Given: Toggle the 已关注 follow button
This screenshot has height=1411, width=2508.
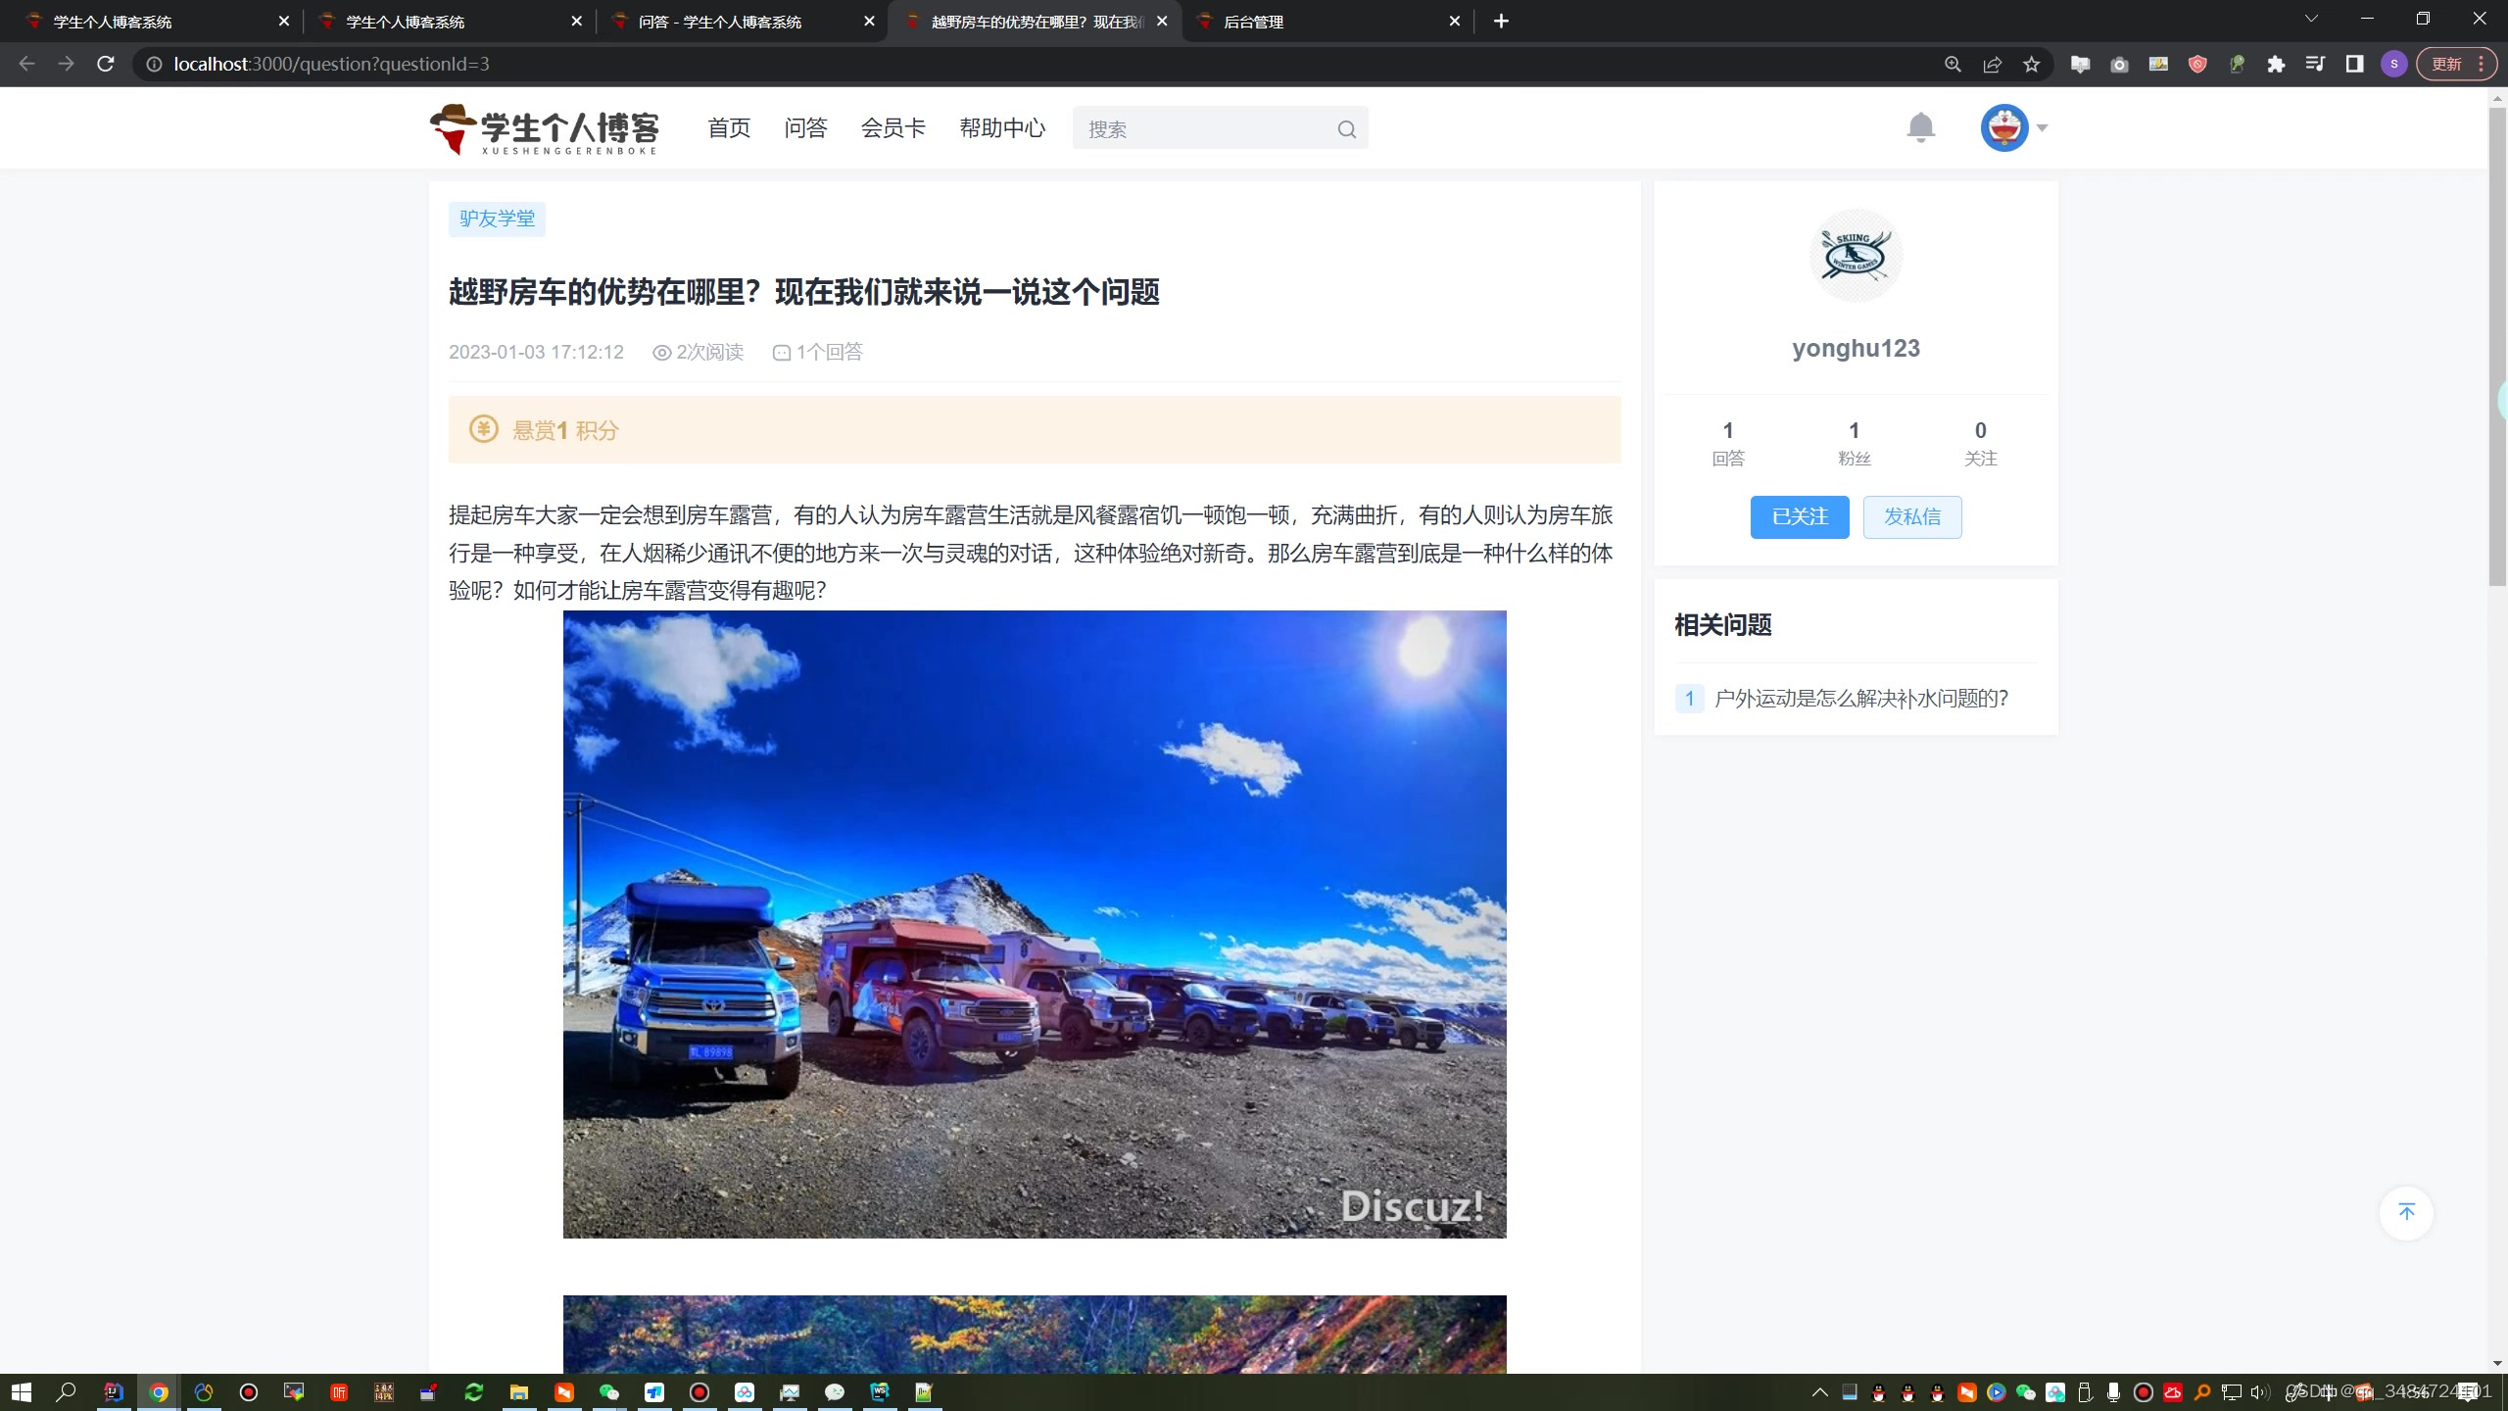Looking at the screenshot, I should (x=1799, y=516).
